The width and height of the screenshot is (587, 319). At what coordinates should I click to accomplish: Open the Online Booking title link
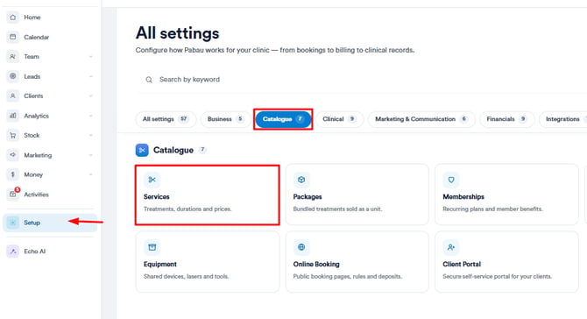click(316, 264)
